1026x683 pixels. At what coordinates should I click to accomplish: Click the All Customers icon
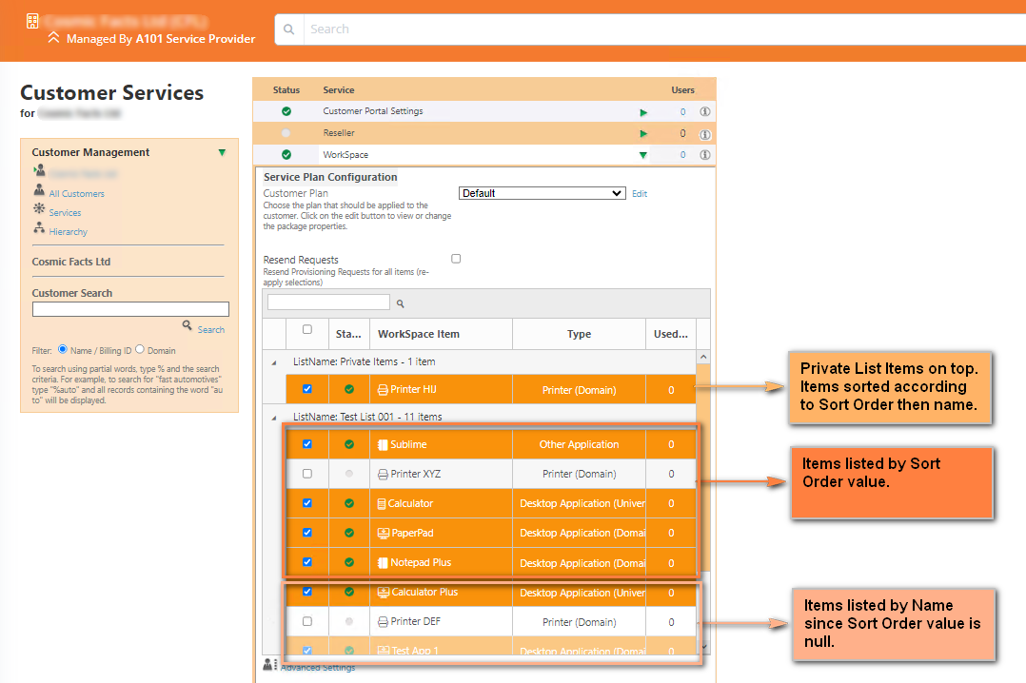(39, 189)
